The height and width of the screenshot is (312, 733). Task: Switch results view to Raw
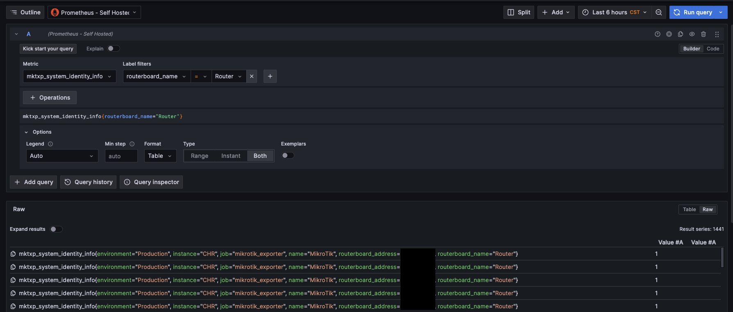pos(708,210)
